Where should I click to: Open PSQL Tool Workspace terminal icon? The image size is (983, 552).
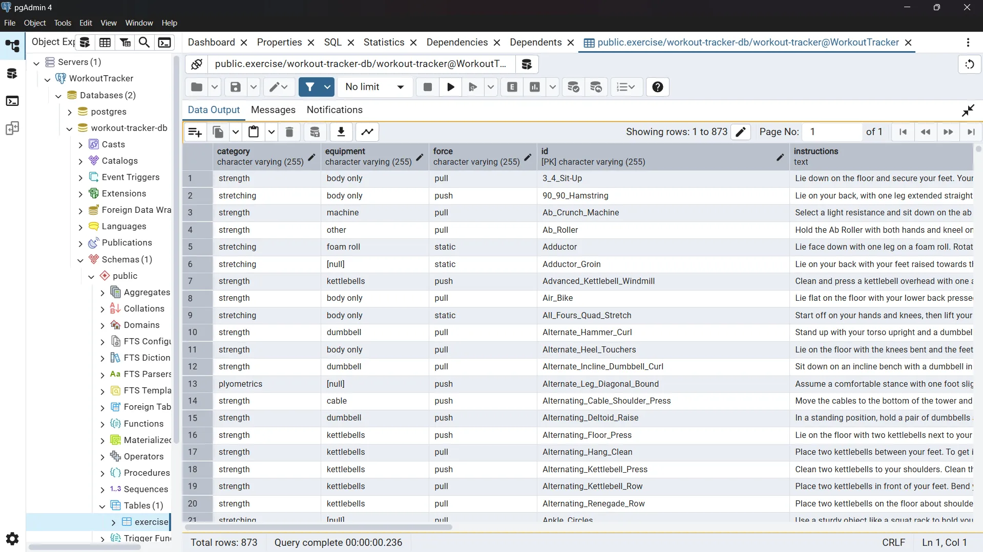pyautogui.click(x=12, y=101)
